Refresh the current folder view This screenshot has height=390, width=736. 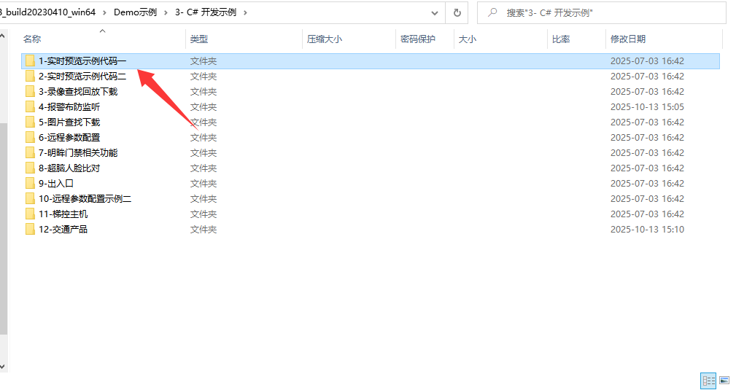[x=457, y=12]
